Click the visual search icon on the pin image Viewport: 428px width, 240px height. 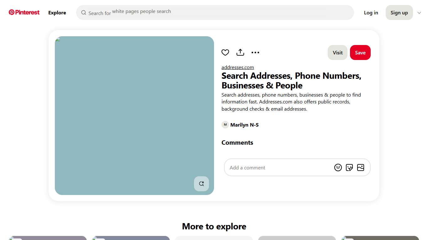point(201,184)
